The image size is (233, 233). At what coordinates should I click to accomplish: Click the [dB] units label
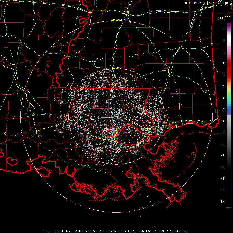click(x=221, y=18)
